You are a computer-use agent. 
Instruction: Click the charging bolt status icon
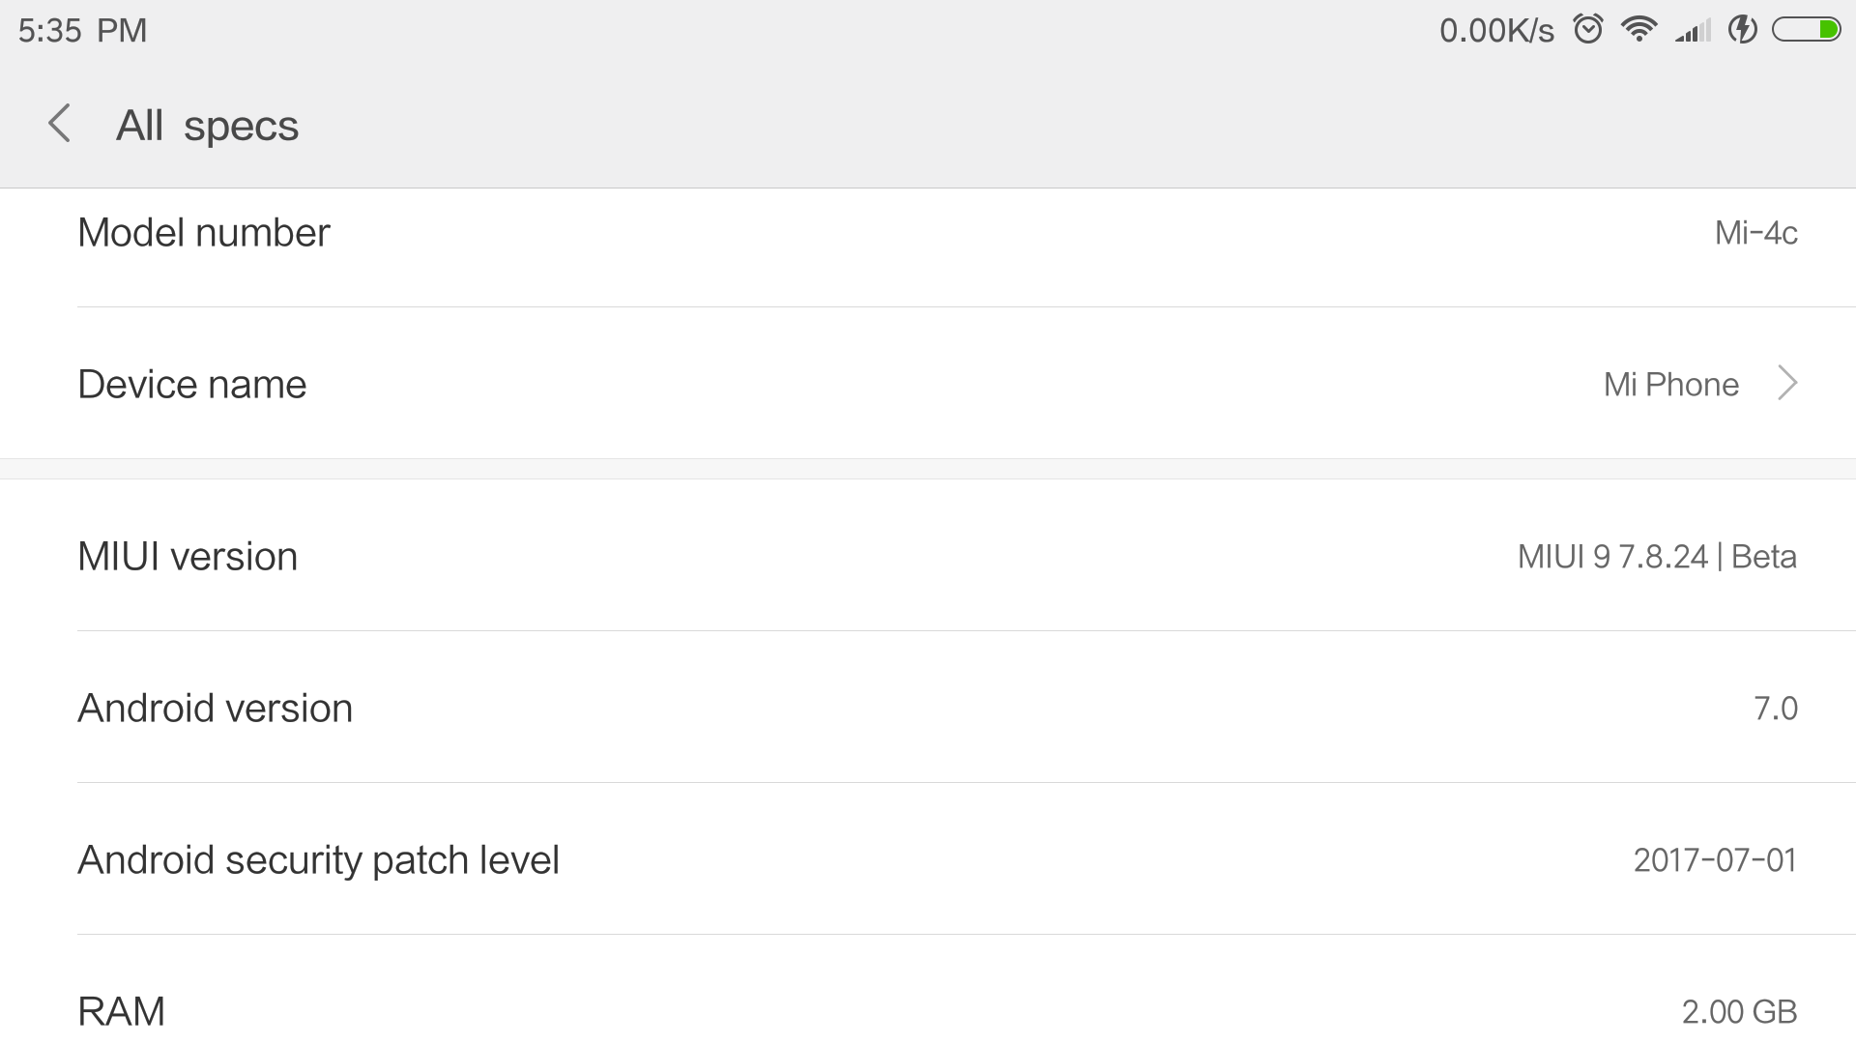(1742, 29)
